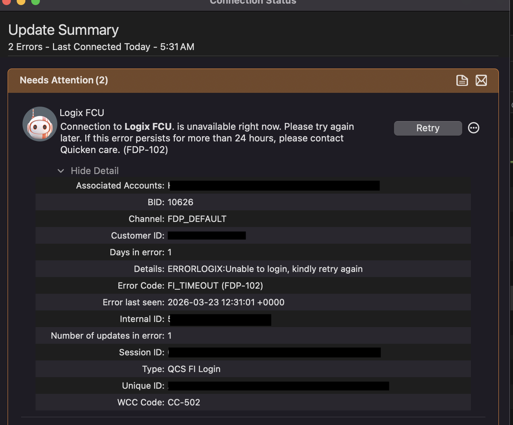
Task: Click the Logix FCU institution name
Action: tap(82, 113)
